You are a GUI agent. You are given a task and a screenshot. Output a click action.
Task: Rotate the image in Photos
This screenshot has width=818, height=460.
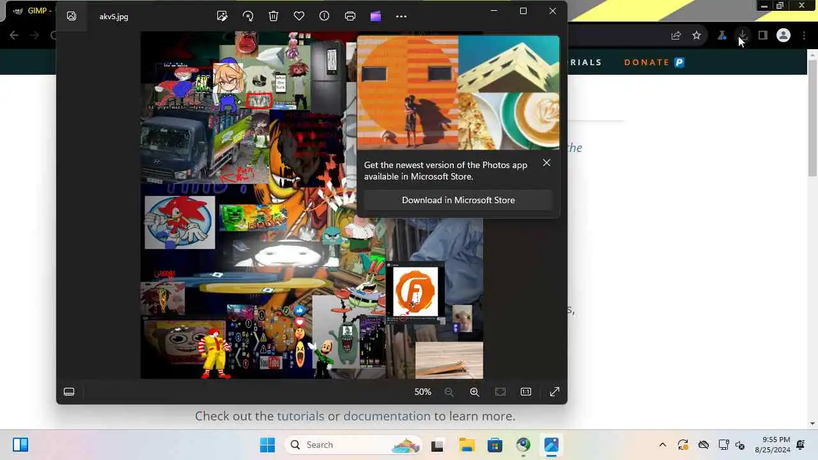pos(248,16)
